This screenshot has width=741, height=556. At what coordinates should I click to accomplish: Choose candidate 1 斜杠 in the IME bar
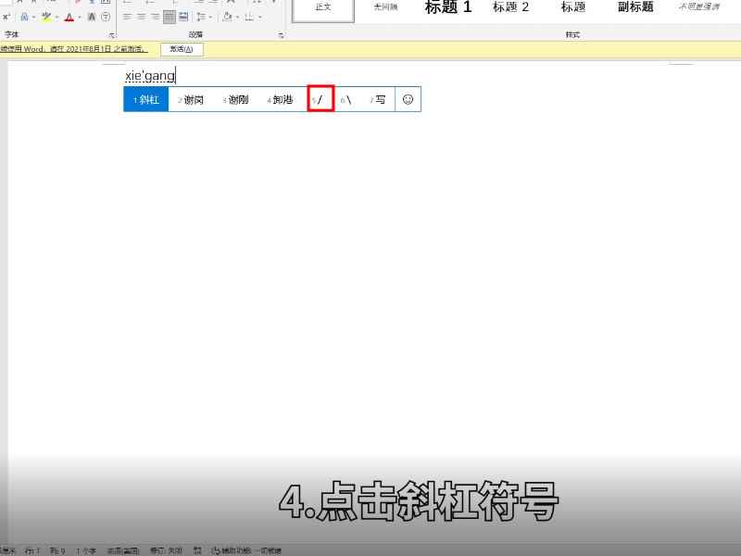pyautogui.click(x=145, y=98)
